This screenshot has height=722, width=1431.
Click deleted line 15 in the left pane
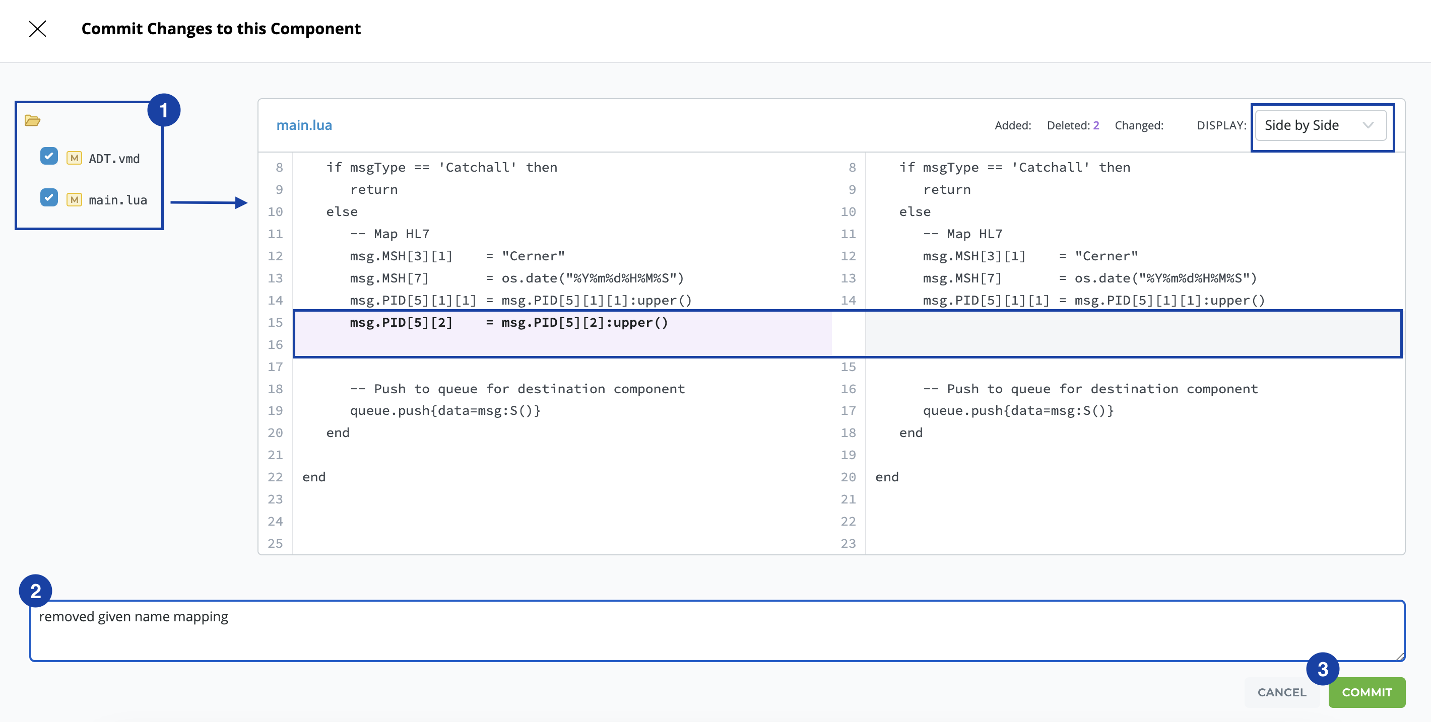coord(508,323)
